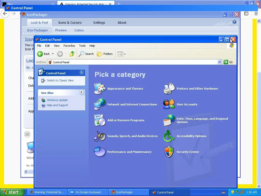This screenshot has width=261, height=196.
Task: Click the Start button
Action: click(x=12, y=192)
